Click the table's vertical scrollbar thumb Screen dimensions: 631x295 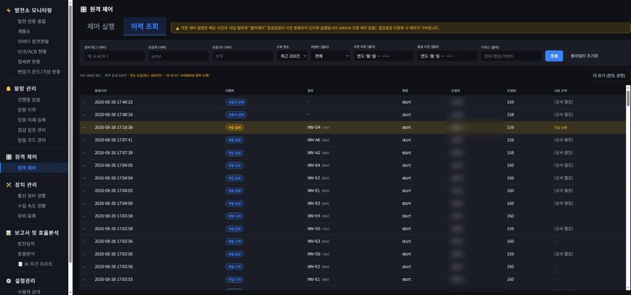pyautogui.click(x=628, y=97)
